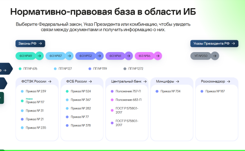This screenshot has height=151, width=245.
Task: Click the arrow circle next to ФЗ №149
Action: 39,56
